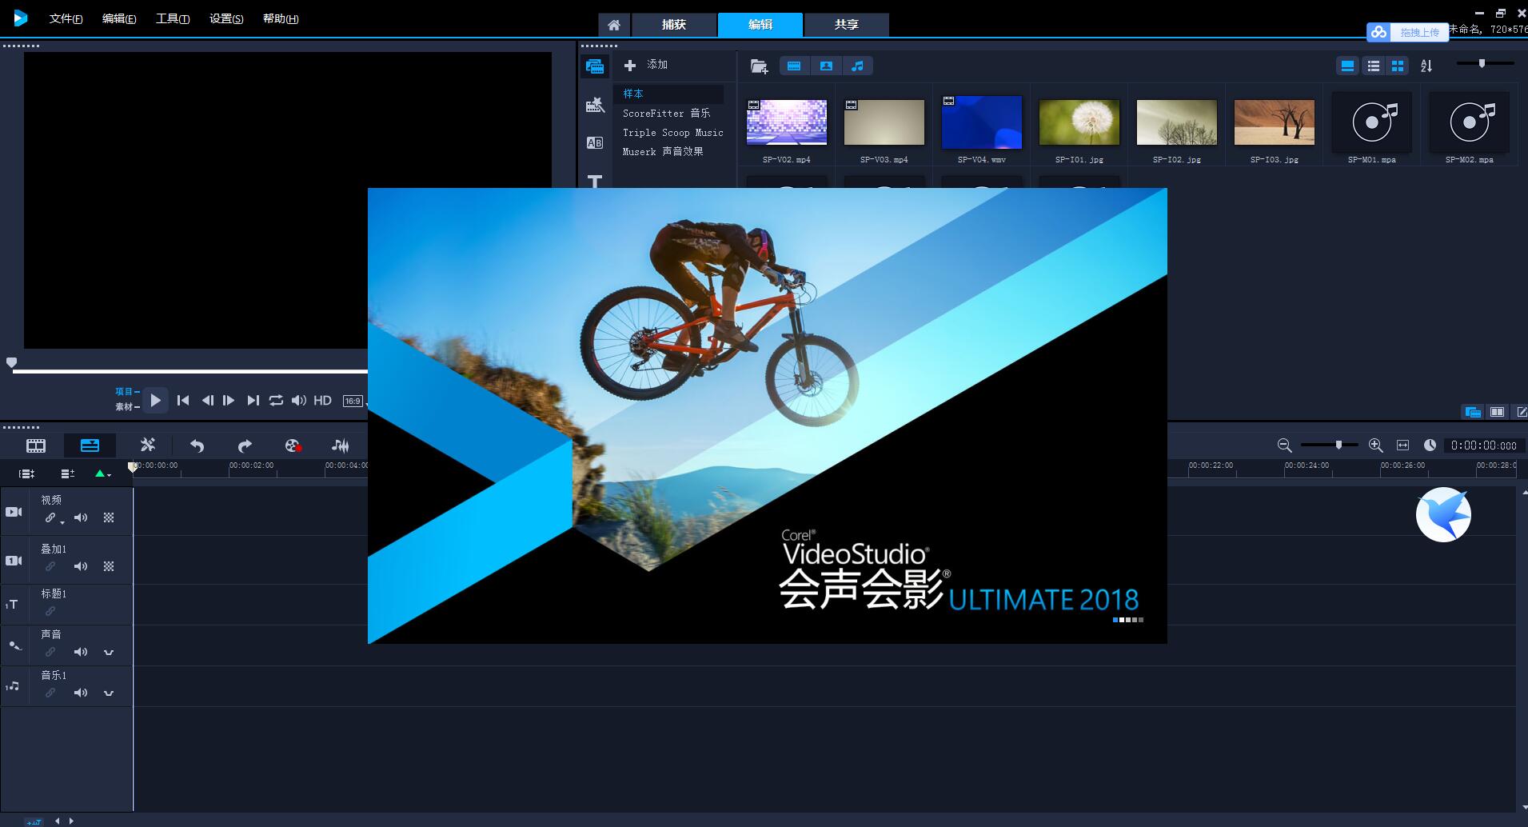The width and height of the screenshot is (1528, 827).
Task: Select the SP-M01.mpa audio clip
Action: (x=1372, y=122)
